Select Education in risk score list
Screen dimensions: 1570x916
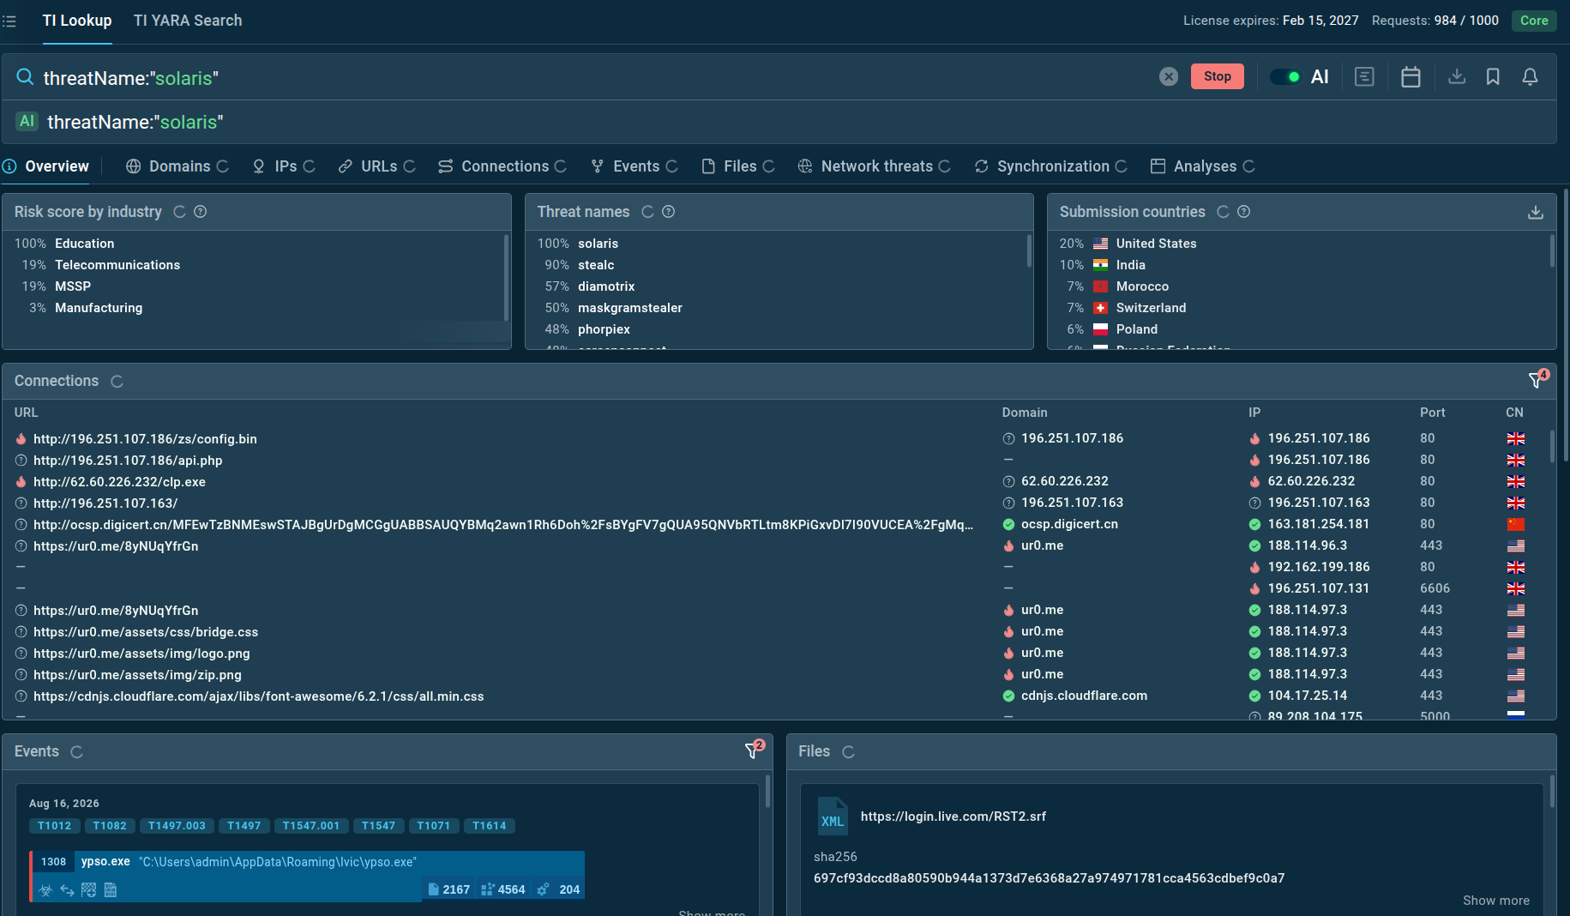[84, 244]
